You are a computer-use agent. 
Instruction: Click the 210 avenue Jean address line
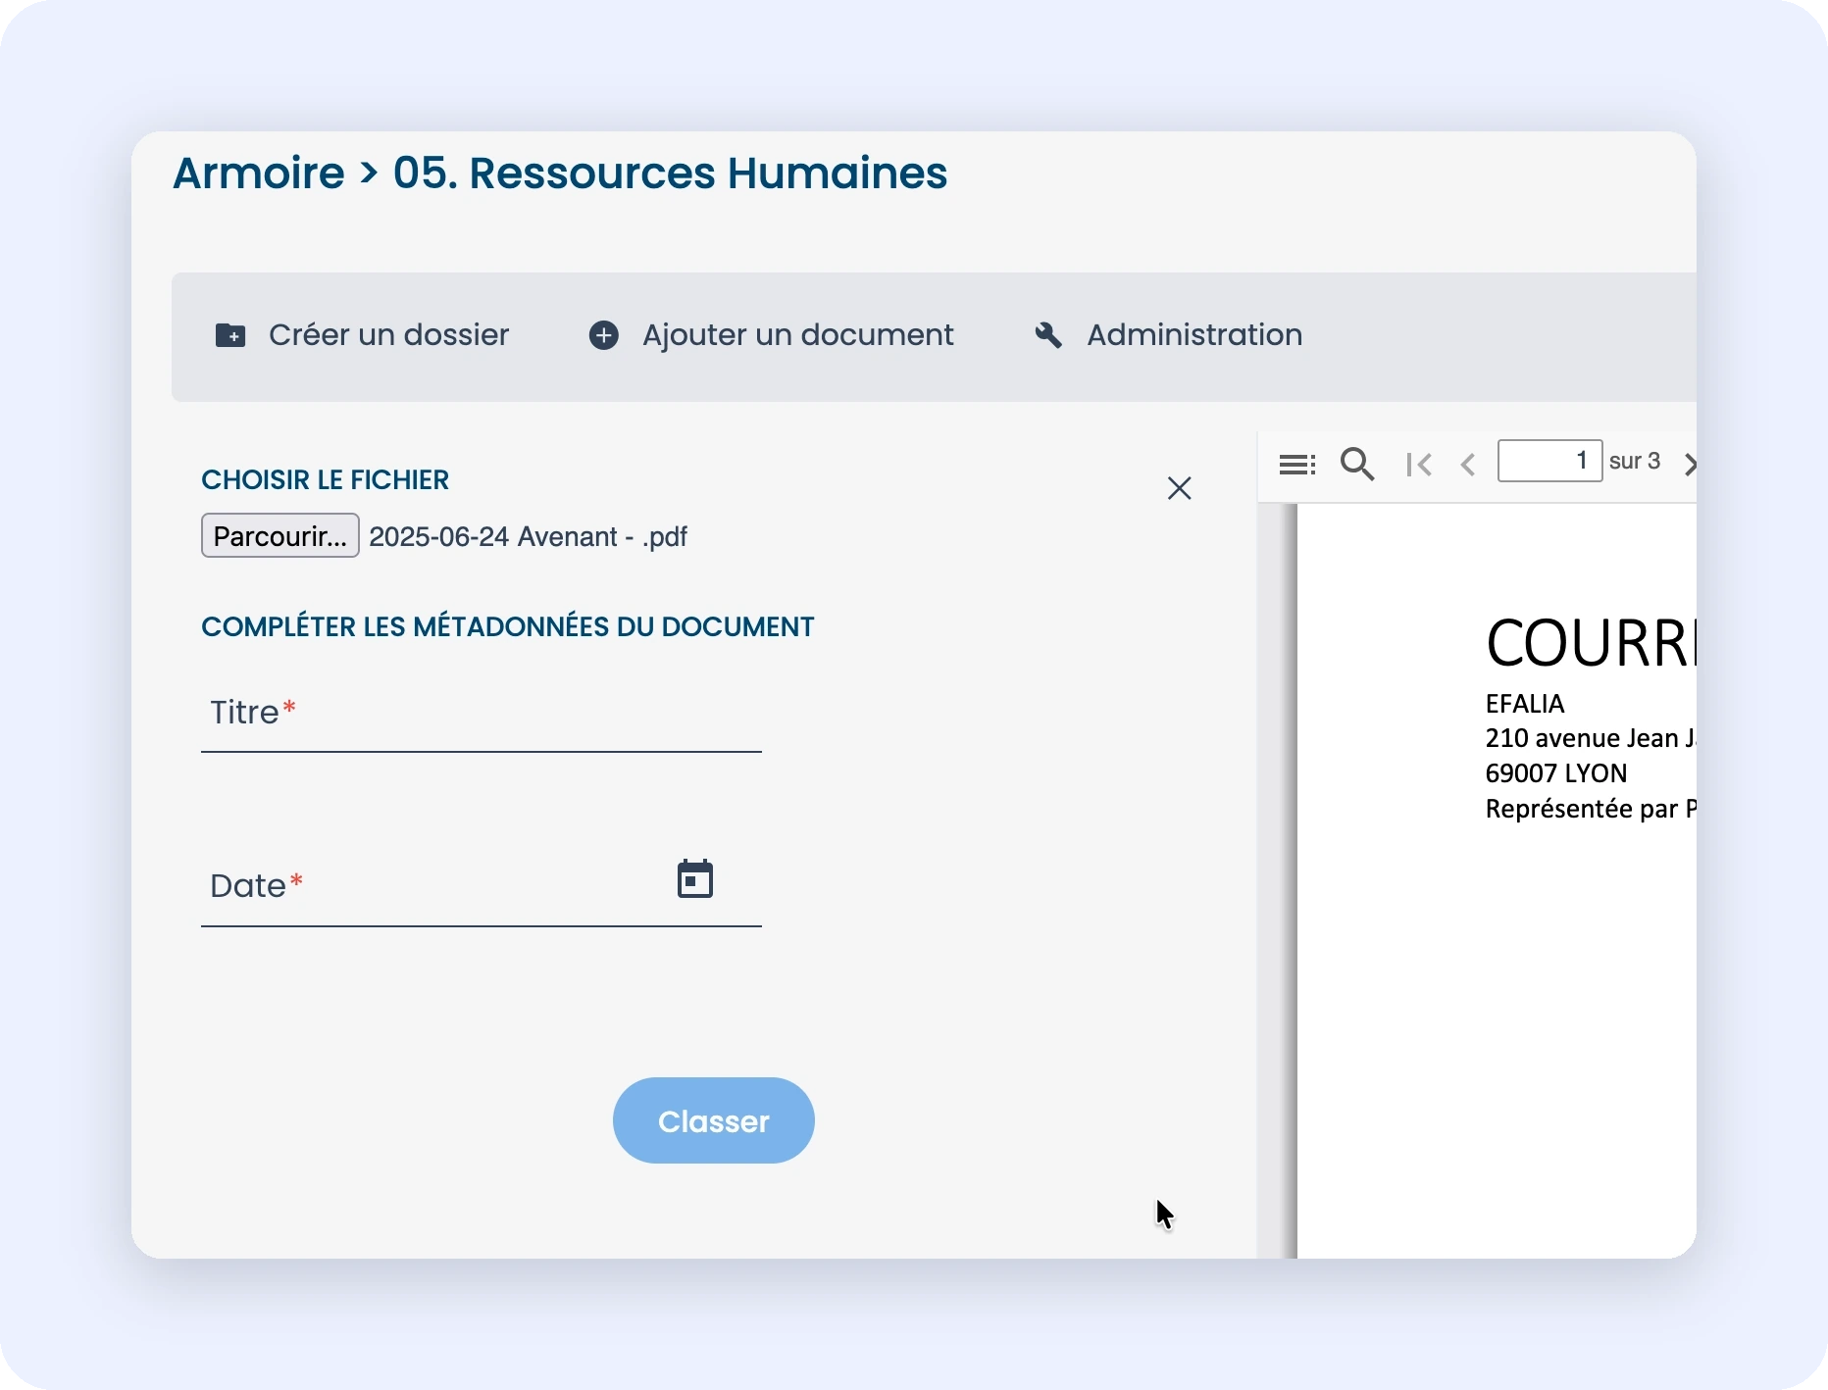1591,738
